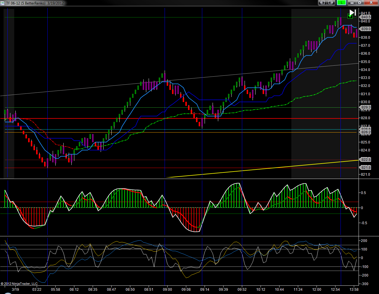
Task: Click the chart window icon in the title bar
Action: pyautogui.click(x=3, y=3)
